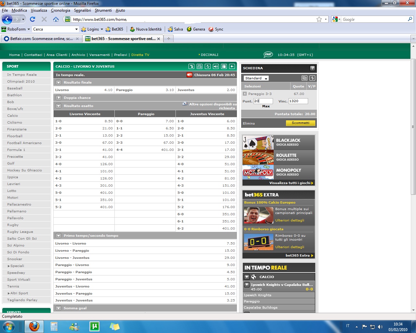Collapse the Somma goal section
The width and height of the screenshot is (416, 333).
pyautogui.click(x=58, y=308)
